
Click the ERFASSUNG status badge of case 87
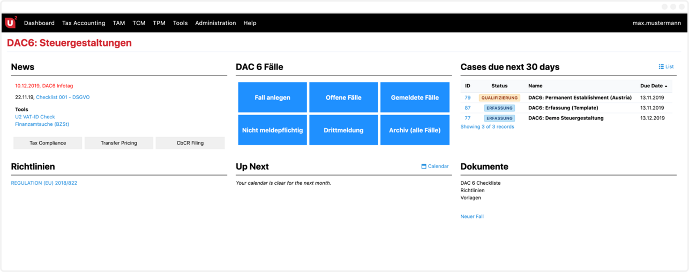click(x=499, y=108)
